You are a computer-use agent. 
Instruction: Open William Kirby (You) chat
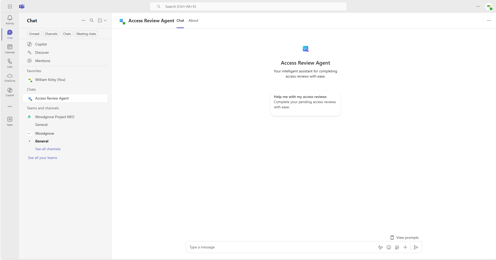point(65,80)
